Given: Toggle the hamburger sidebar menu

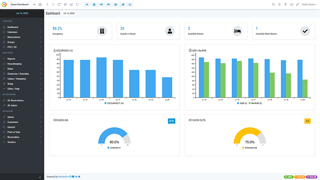Looking at the screenshot, I should coord(40,4).
